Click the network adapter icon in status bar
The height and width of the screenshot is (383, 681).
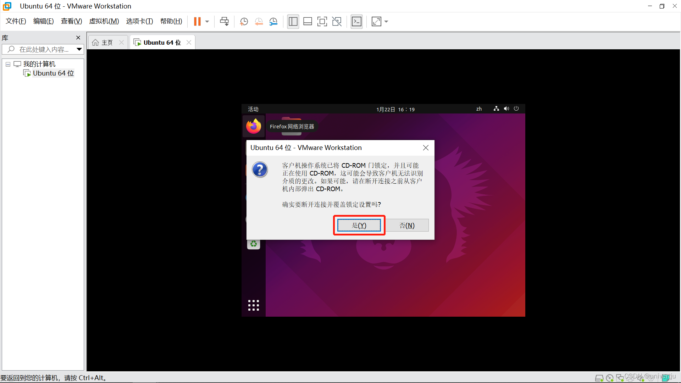tap(620, 378)
